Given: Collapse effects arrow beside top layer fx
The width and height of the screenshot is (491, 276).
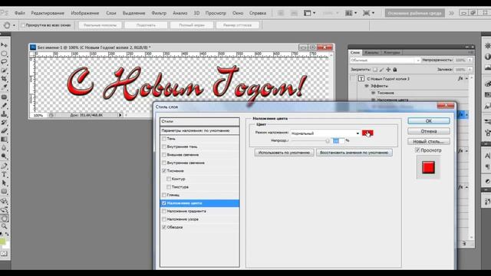Looking at the screenshot, I should tap(466, 78).
